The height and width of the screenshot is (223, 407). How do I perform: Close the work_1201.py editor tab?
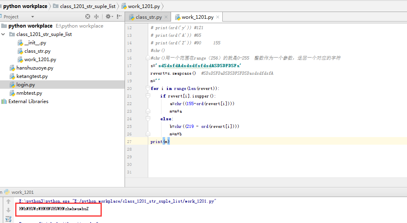click(218, 17)
